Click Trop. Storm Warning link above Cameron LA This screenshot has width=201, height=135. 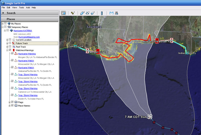pos(28,88)
